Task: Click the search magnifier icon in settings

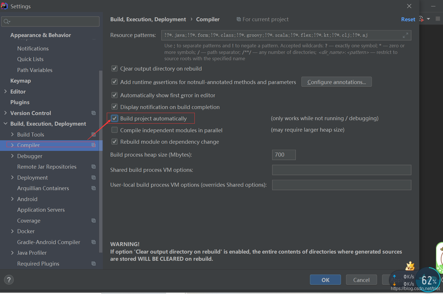Action: click(7, 22)
